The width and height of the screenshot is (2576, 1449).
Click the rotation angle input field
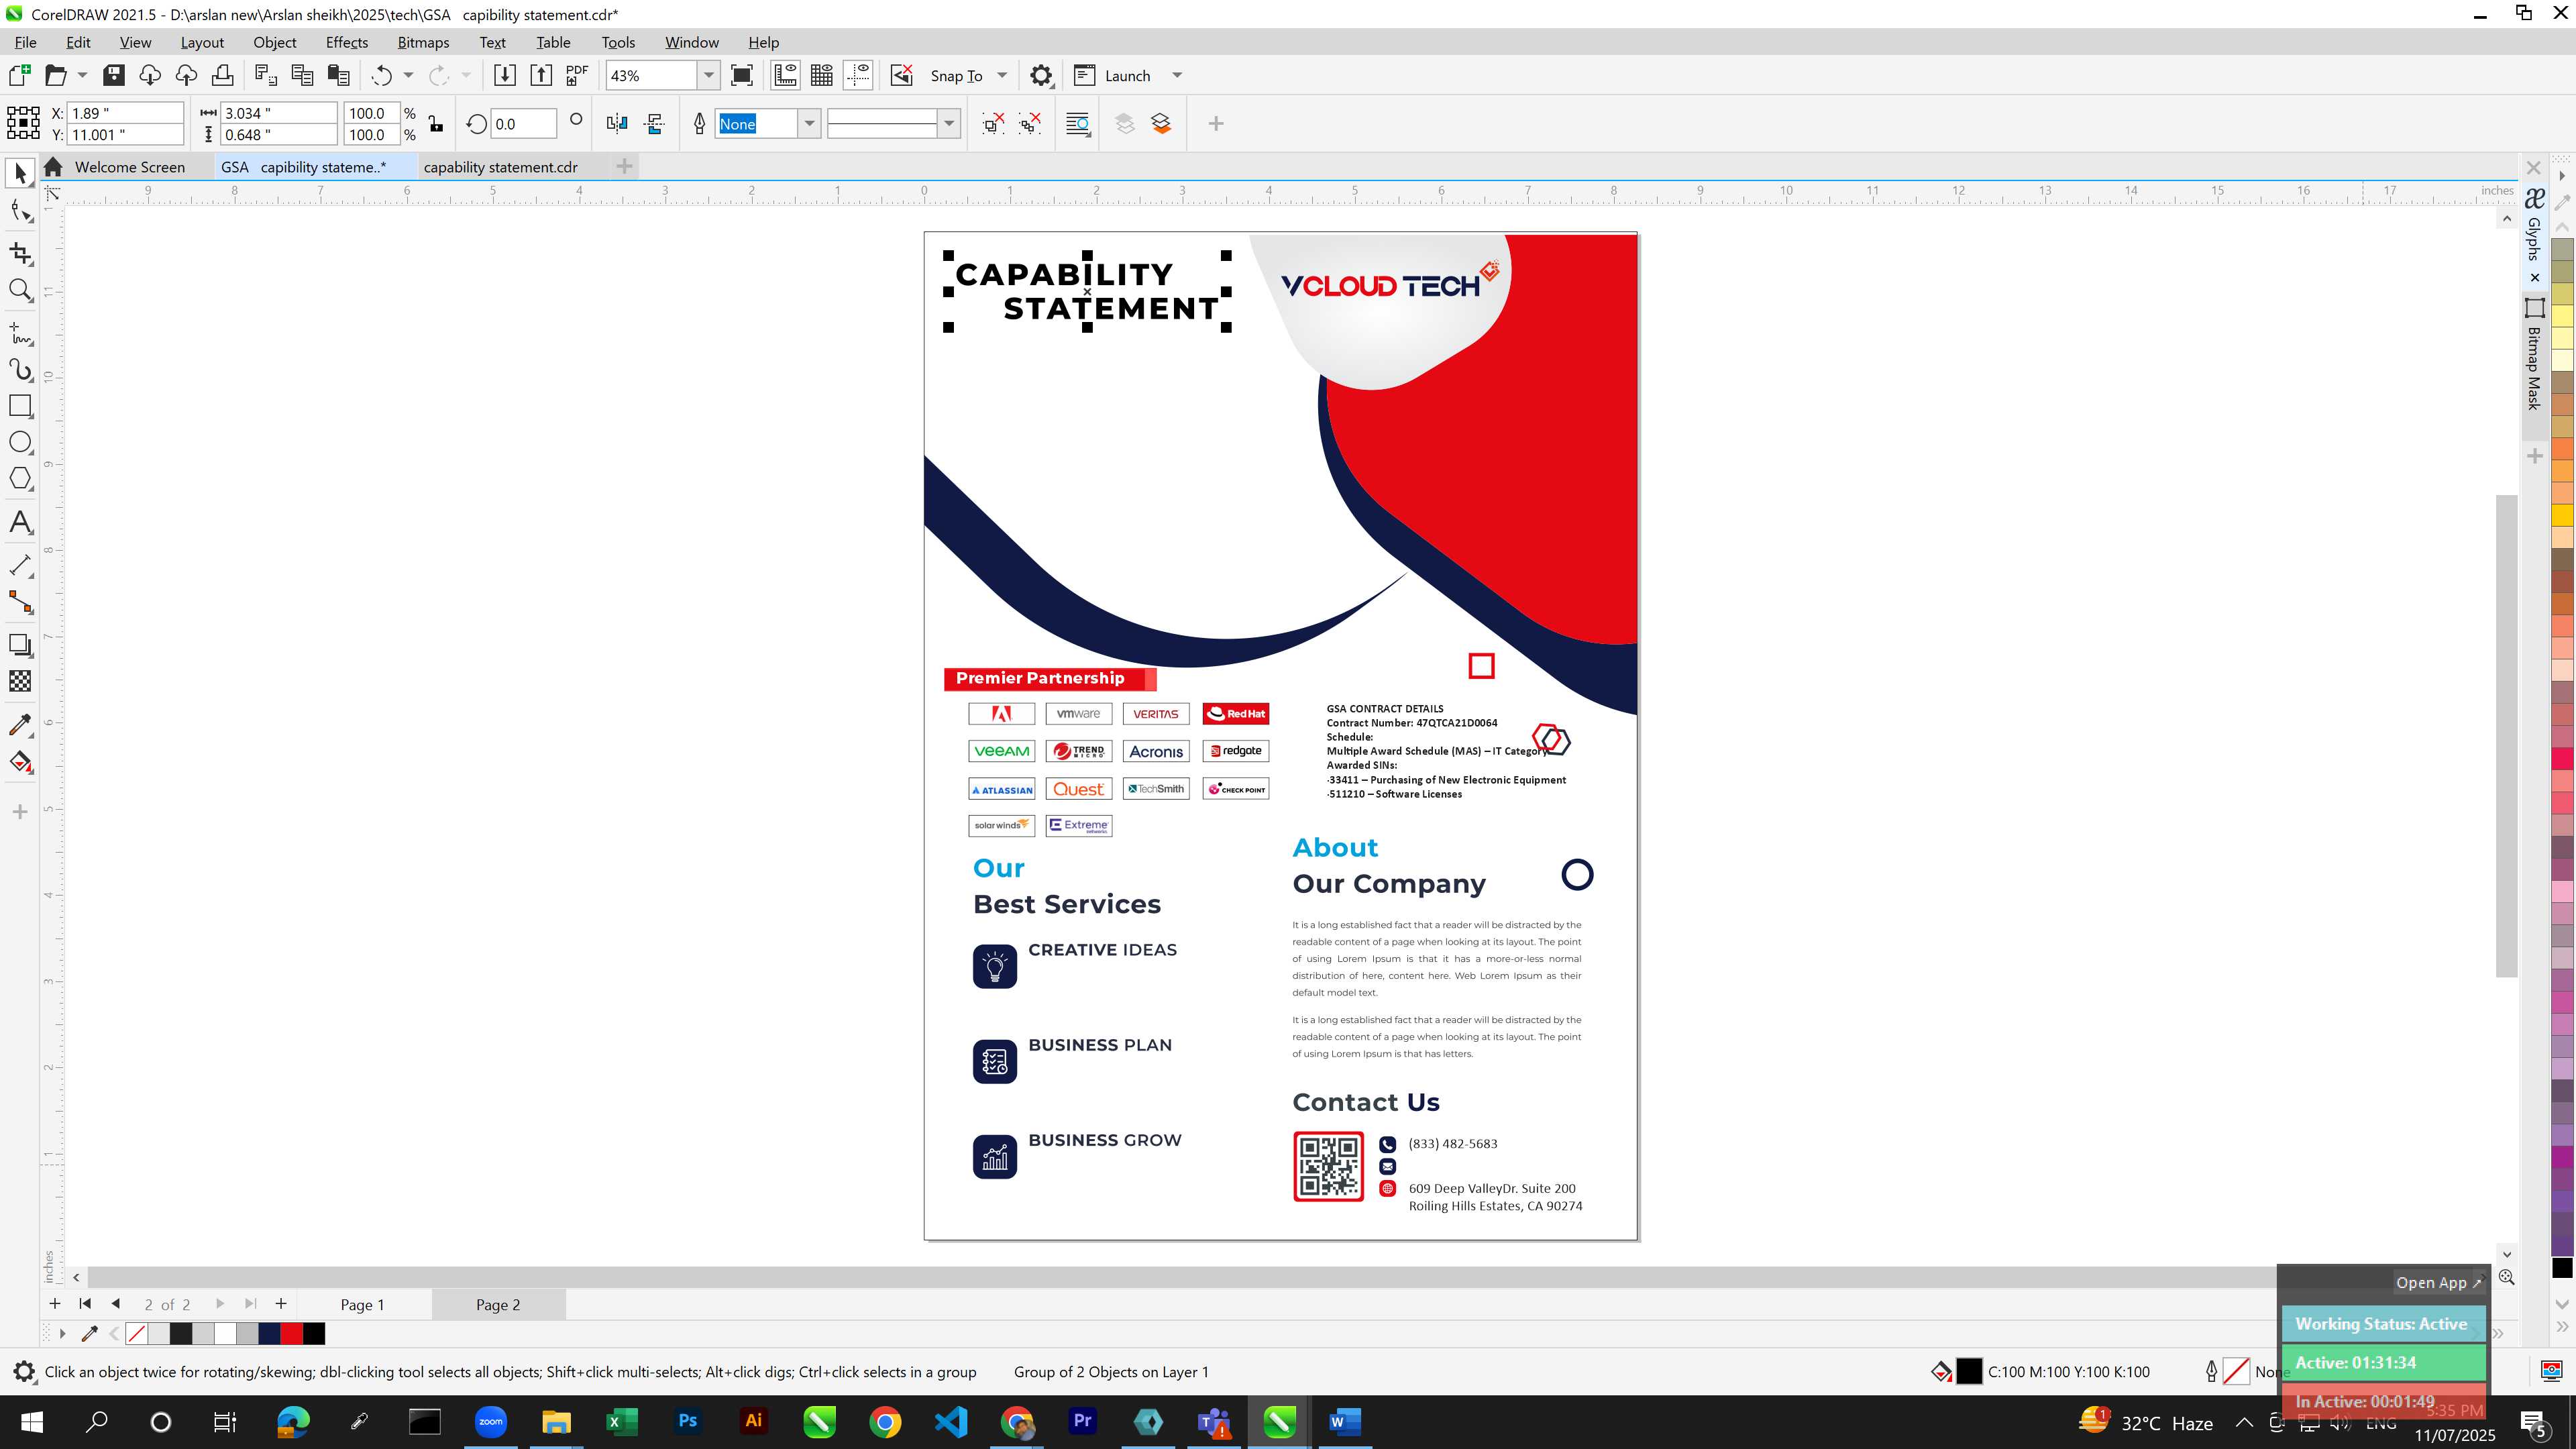(x=523, y=124)
